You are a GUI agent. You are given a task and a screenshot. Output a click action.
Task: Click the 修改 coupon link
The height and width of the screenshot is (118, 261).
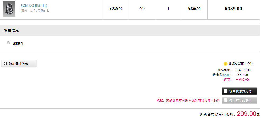coord(226,75)
